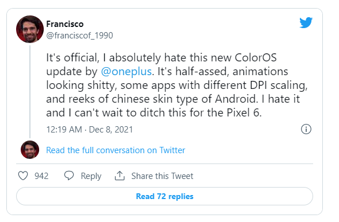Like the tweet with the heart icon
This screenshot has width=339, height=222.
[23, 176]
